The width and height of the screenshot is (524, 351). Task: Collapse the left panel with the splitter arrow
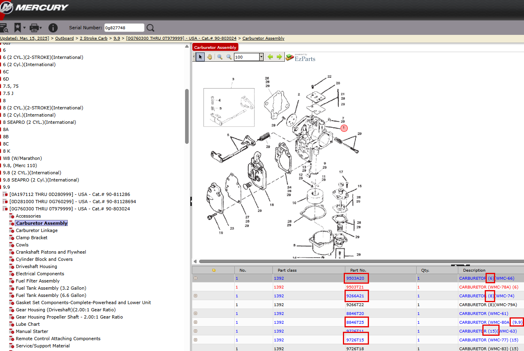191,202
